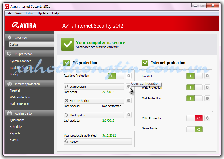Viewport: 224px width, 159px height.
Task: Select Status in the sidebar
Action: click(x=31, y=44)
